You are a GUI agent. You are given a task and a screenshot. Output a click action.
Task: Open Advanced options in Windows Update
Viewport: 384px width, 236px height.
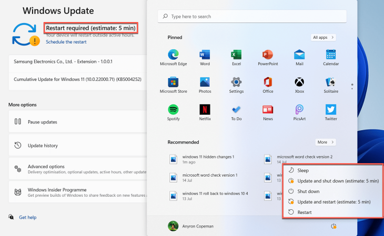78,169
